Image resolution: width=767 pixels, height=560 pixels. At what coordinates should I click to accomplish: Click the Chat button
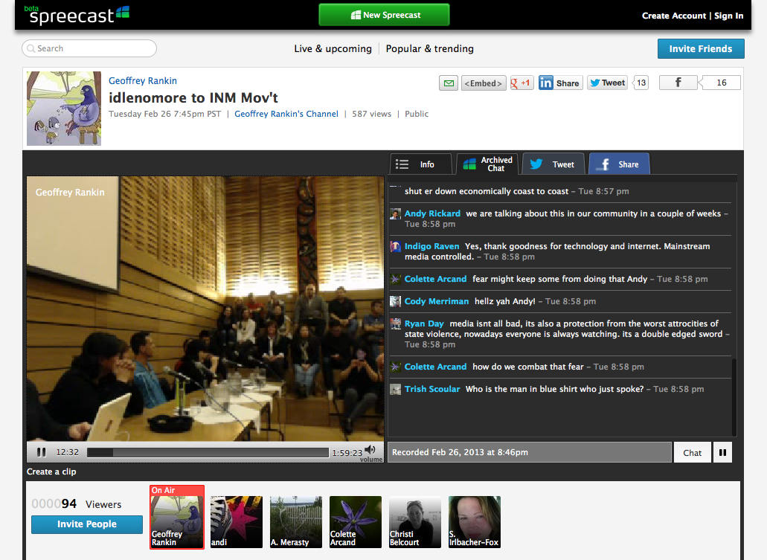click(692, 452)
